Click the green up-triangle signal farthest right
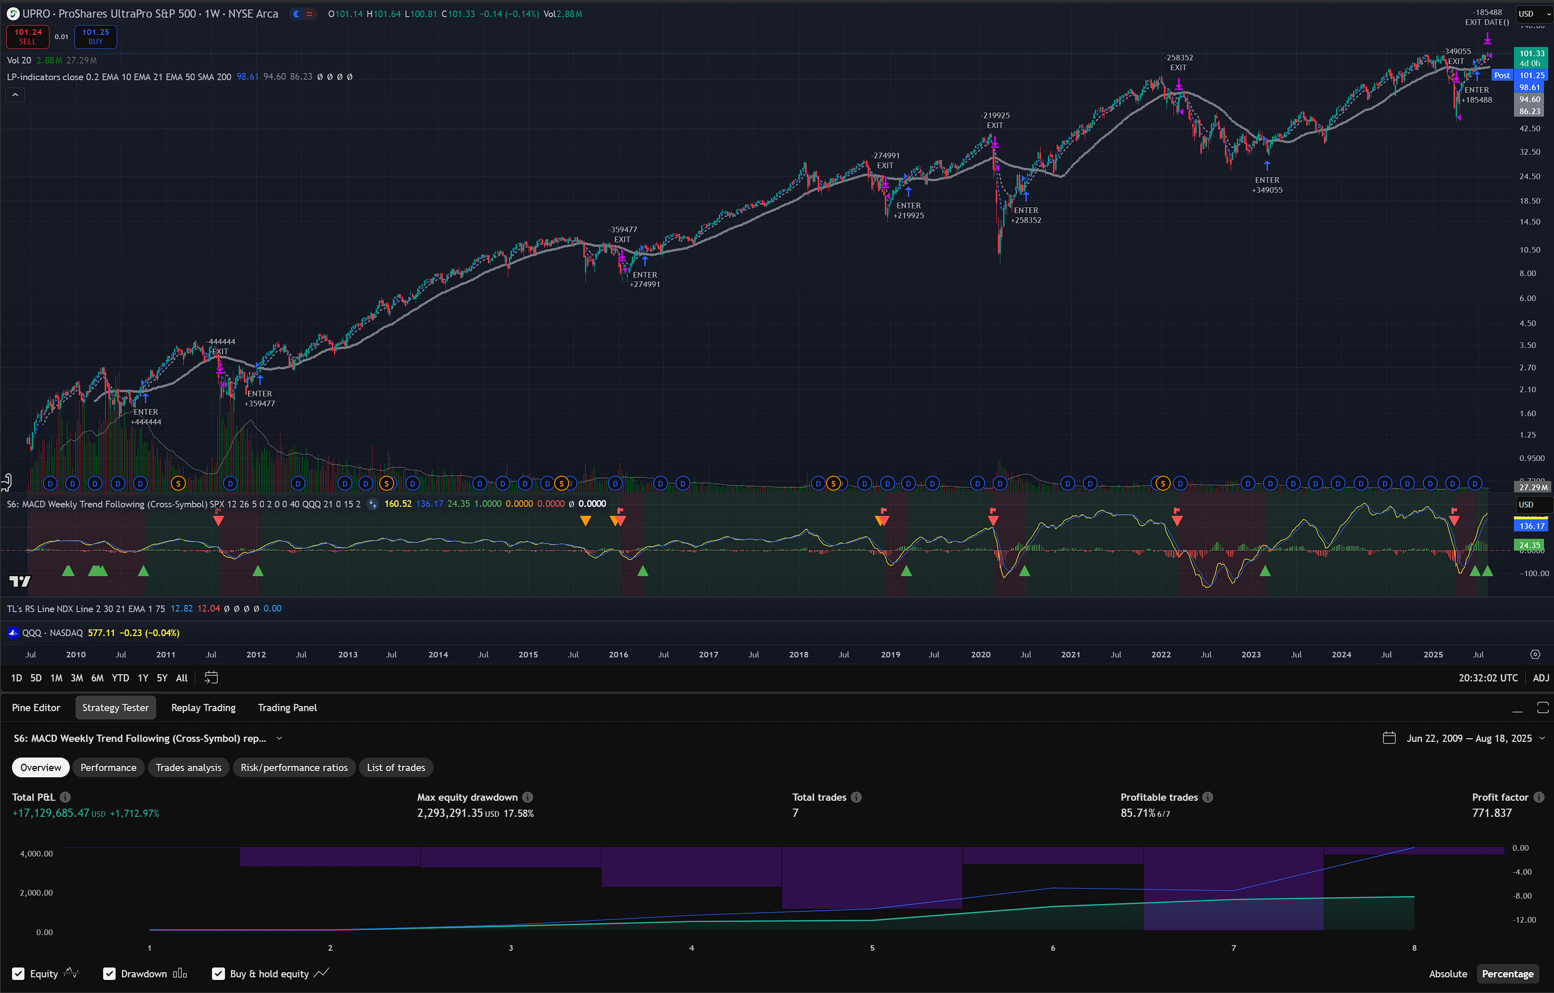The image size is (1554, 993). click(x=1487, y=571)
